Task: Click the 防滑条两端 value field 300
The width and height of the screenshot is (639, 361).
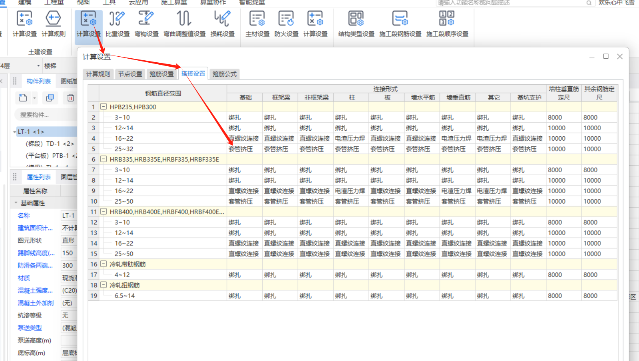Action: coord(69,265)
